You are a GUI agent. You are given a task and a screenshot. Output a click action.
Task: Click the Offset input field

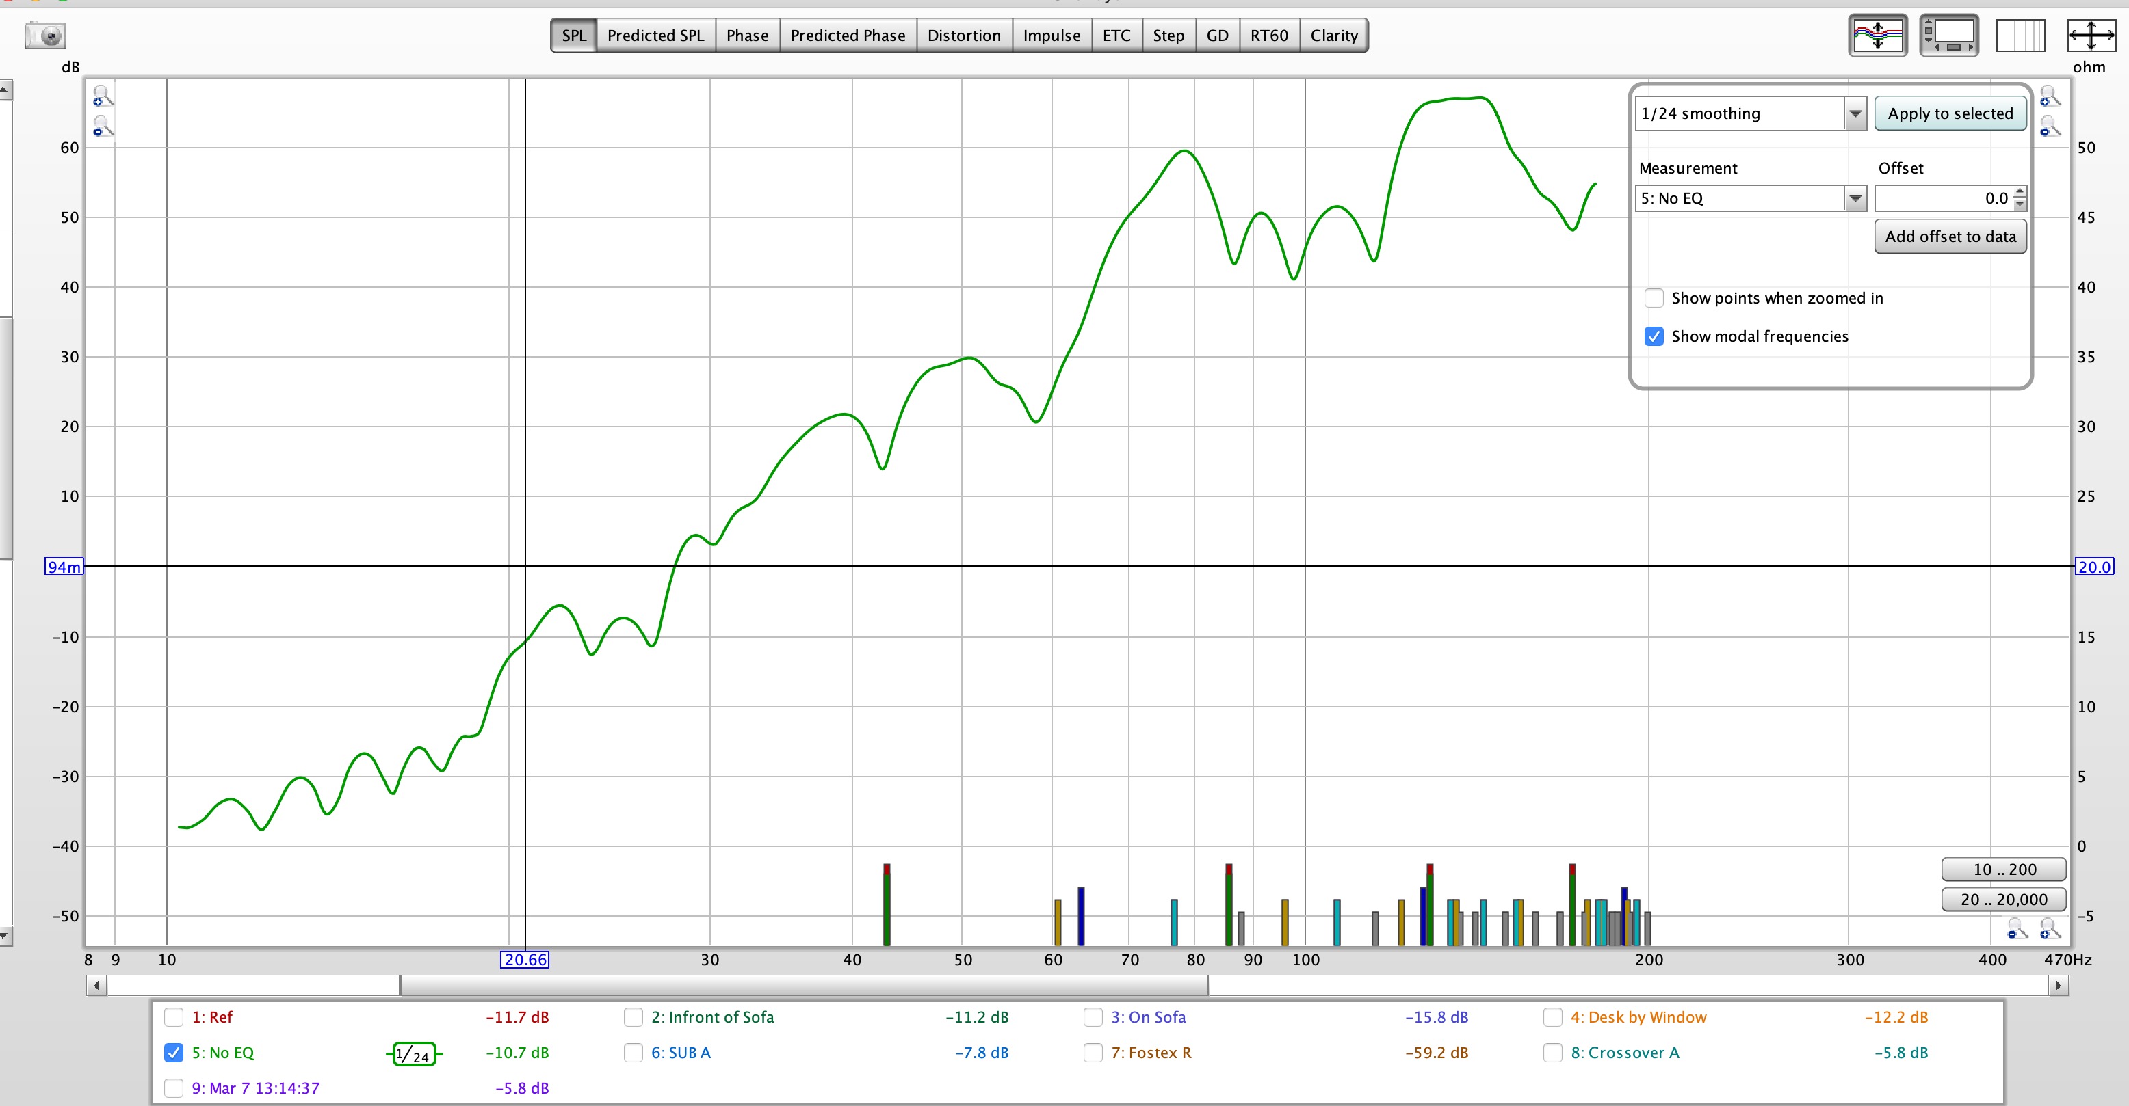point(1944,198)
